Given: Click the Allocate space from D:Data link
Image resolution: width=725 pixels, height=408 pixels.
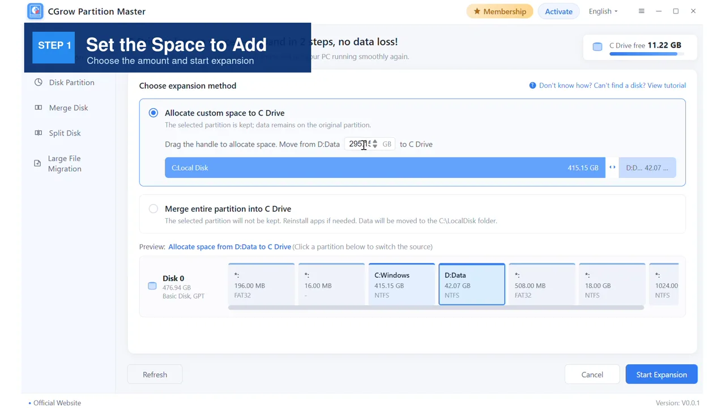Looking at the screenshot, I should (x=229, y=246).
